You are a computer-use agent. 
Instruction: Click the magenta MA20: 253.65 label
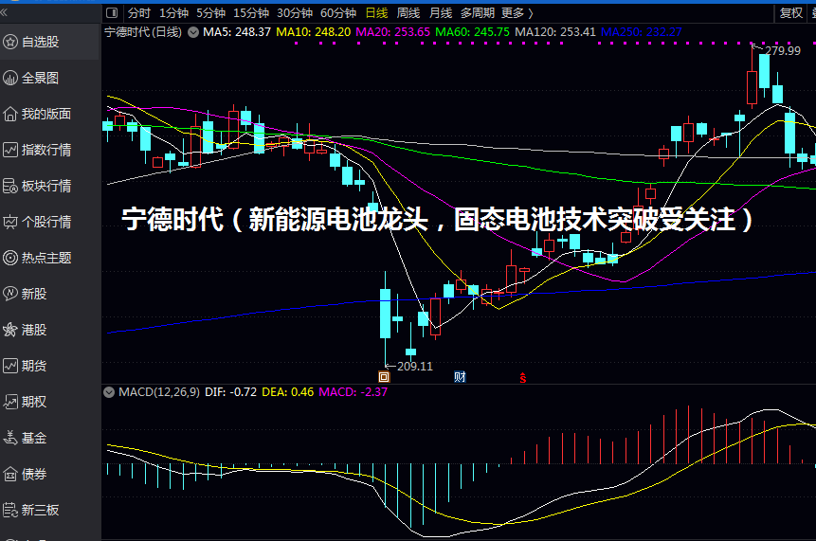pyautogui.click(x=393, y=32)
